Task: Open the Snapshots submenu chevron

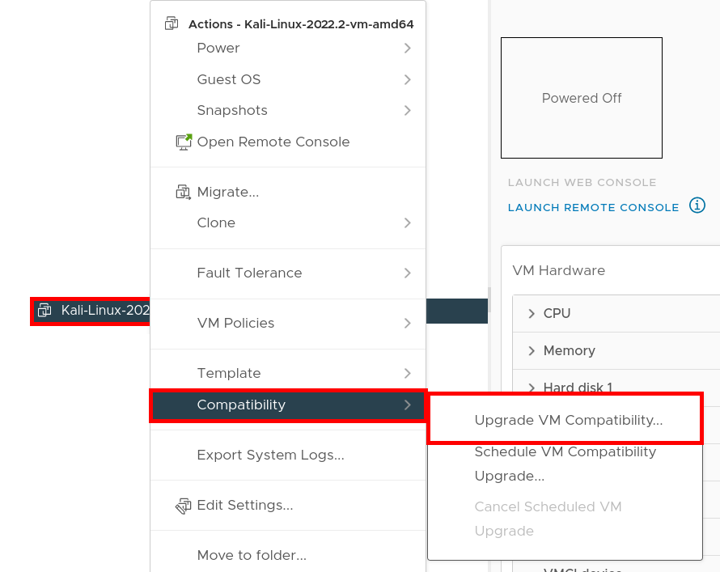Action: [408, 110]
